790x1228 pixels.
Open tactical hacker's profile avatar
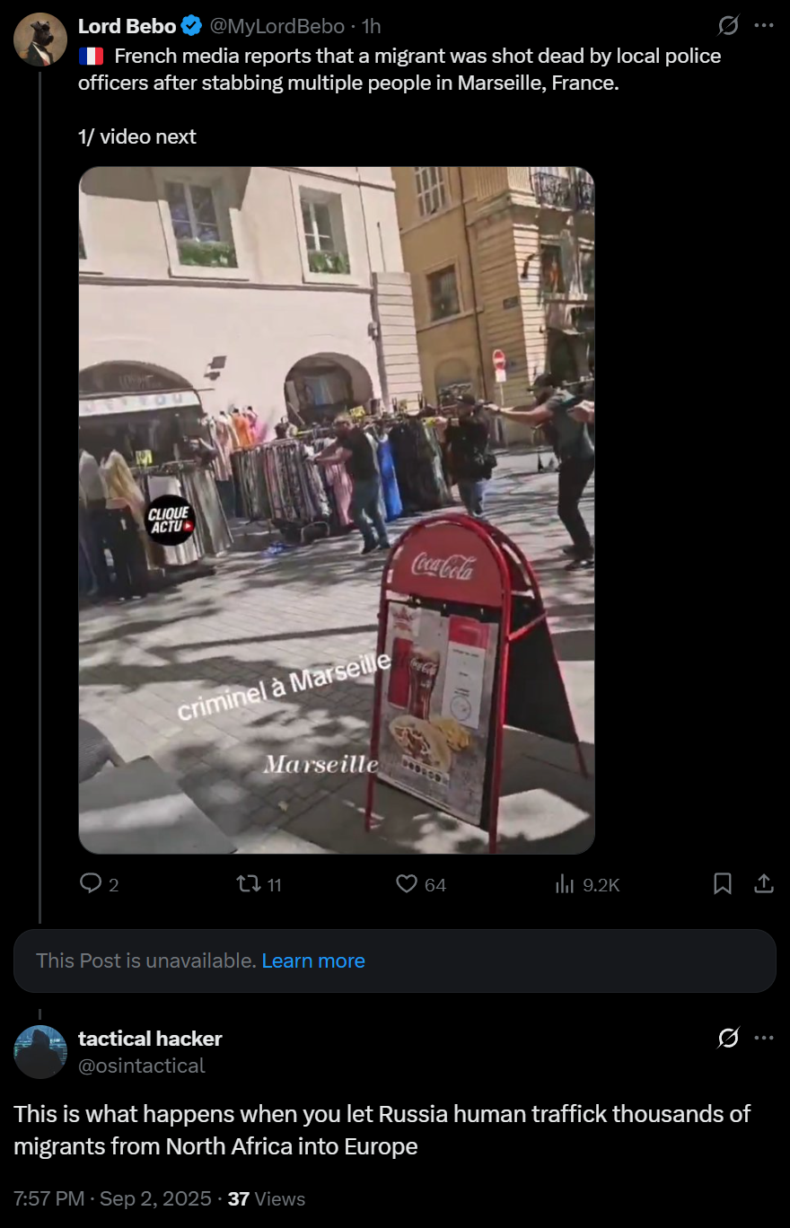tap(40, 1051)
